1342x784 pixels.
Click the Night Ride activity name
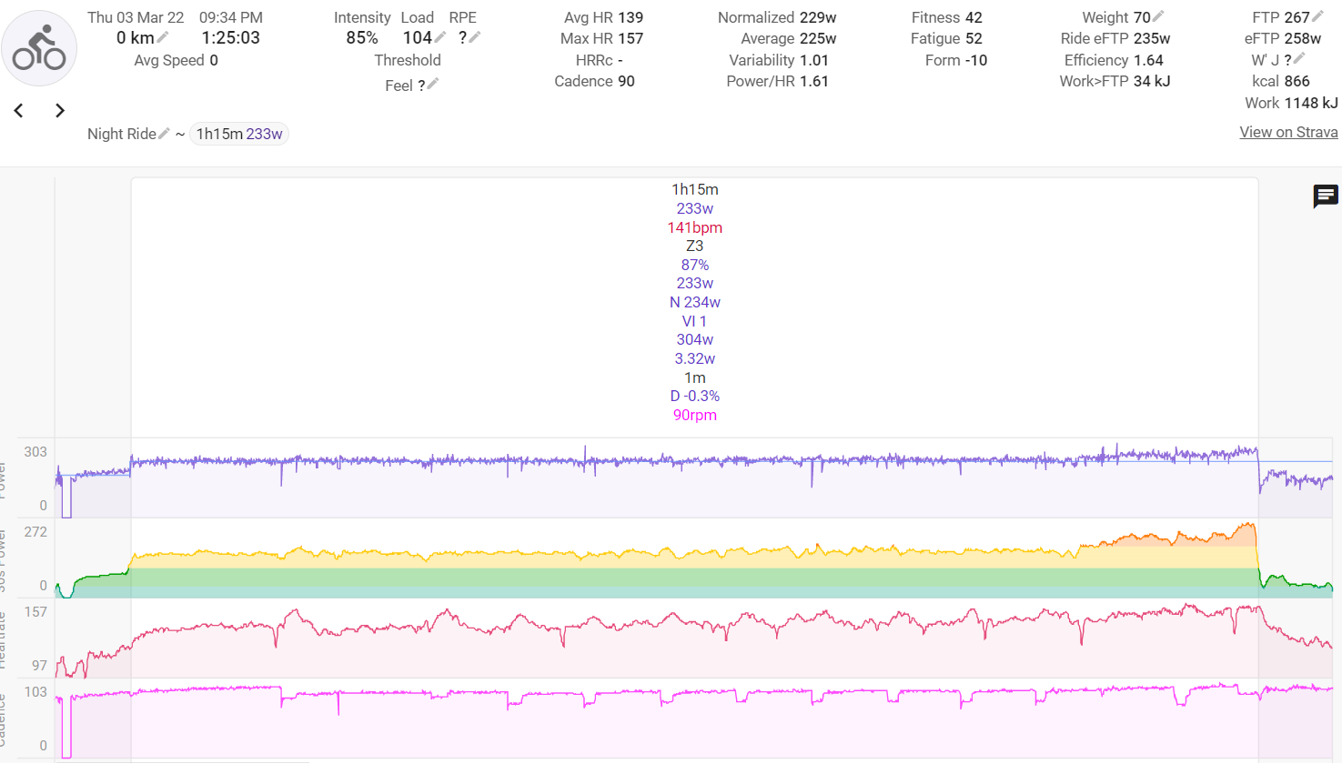pos(121,134)
